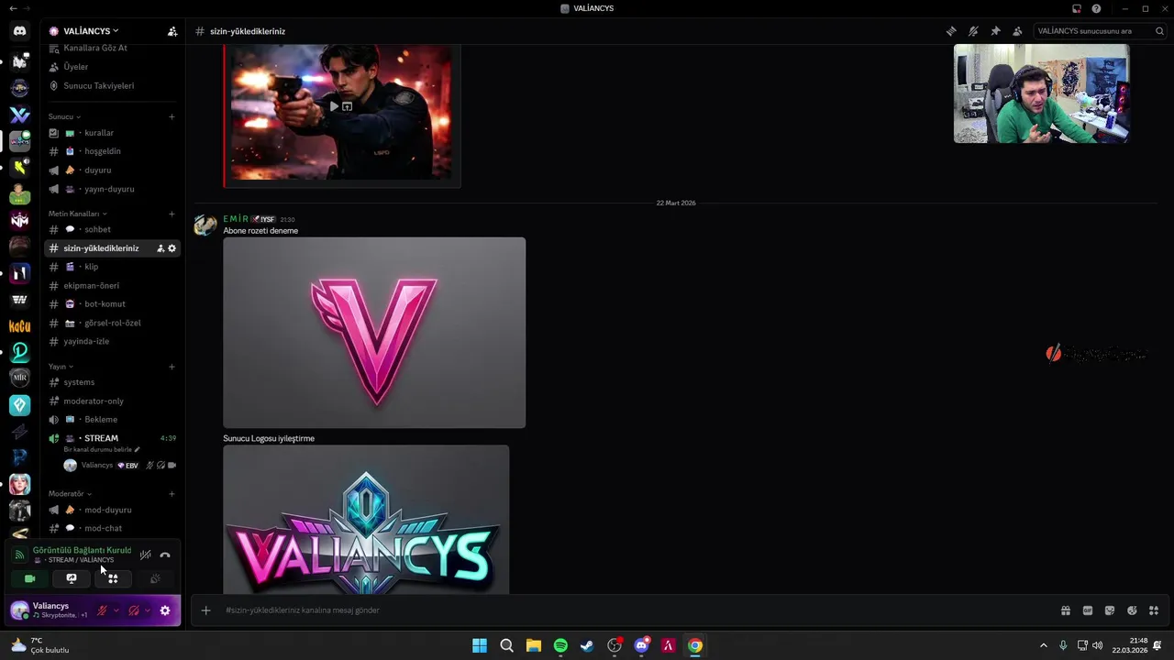Undeafen headphones in user panel
The width and height of the screenshot is (1174, 660).
coord(134,610)
